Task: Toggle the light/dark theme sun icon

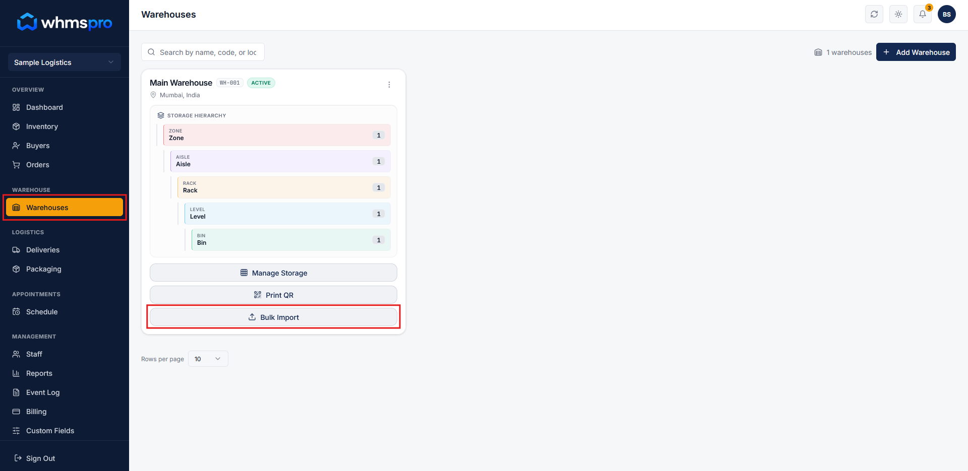Action: pos(898,14)
